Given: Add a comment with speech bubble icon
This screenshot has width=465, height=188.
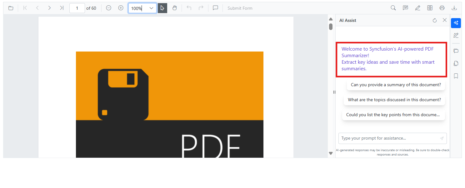Looking at the screenshot, I should (x=215, y=8).
